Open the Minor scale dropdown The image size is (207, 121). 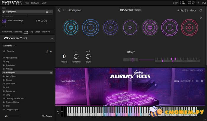coord(193,10)
